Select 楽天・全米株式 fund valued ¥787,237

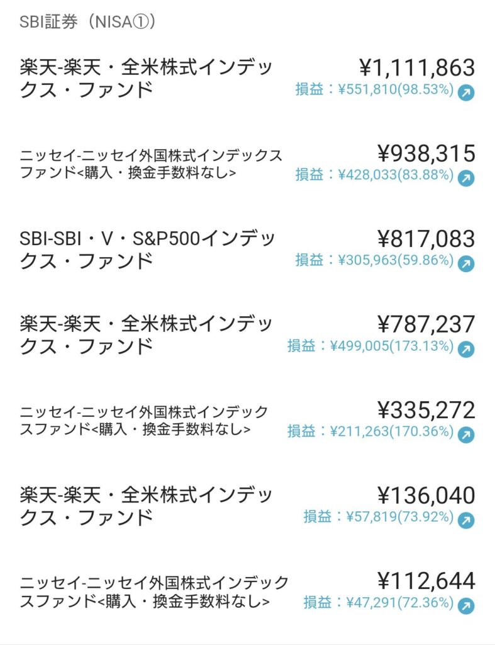click(x=146, y=335)
